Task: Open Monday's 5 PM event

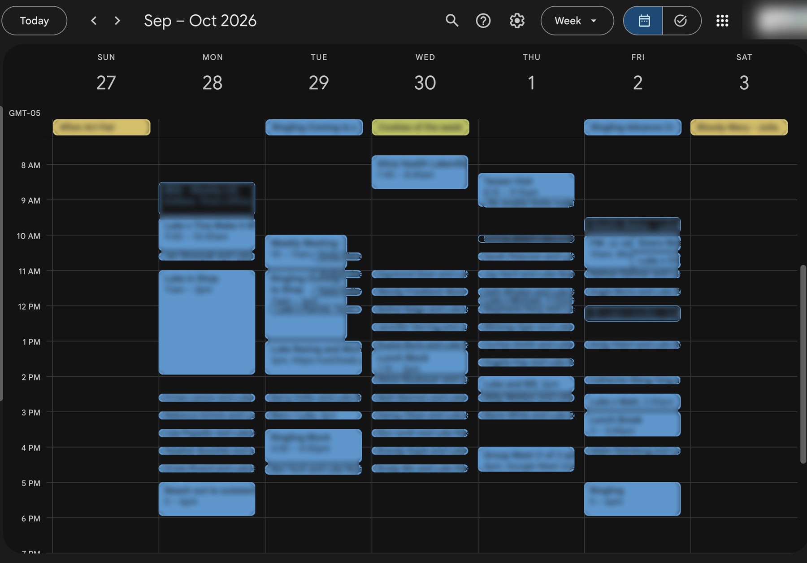Action: click(x=207, y=499)
